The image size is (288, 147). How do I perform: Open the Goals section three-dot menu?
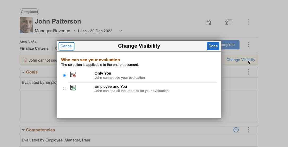[249, 72]
